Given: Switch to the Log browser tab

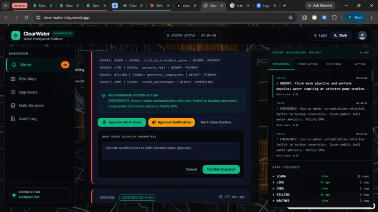Looking at the screenshot, I should (x=265, y=6).
